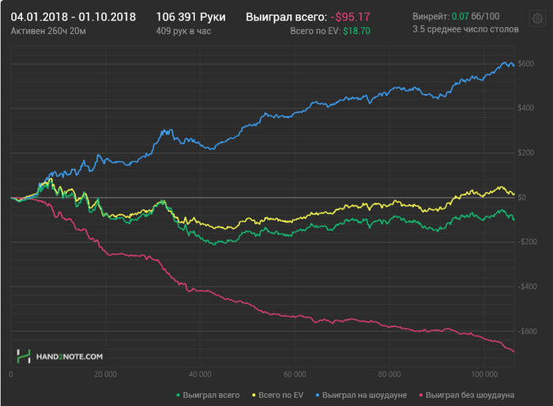Screen dimensions: 553x406
Task: Click the 100 000 x-axis label
Action: [x=484, y=374]
